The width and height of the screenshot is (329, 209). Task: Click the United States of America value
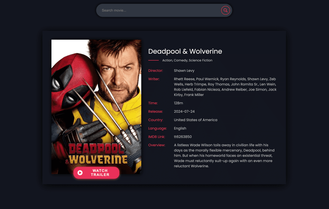point(196,120)
